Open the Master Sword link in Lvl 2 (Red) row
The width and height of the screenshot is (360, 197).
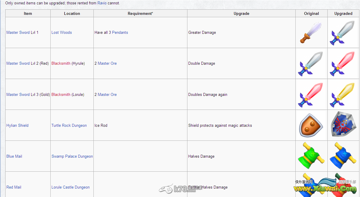(x=18, y=64)
